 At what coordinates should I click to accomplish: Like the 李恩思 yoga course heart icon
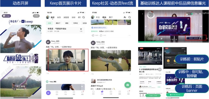[x=81, y=29]
